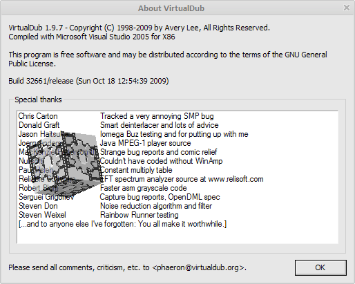The width and height of the screenshot is (355, 284).
Task: Click the 'anyone else I've forgotten' line
Action: click(x=122, y=224)
